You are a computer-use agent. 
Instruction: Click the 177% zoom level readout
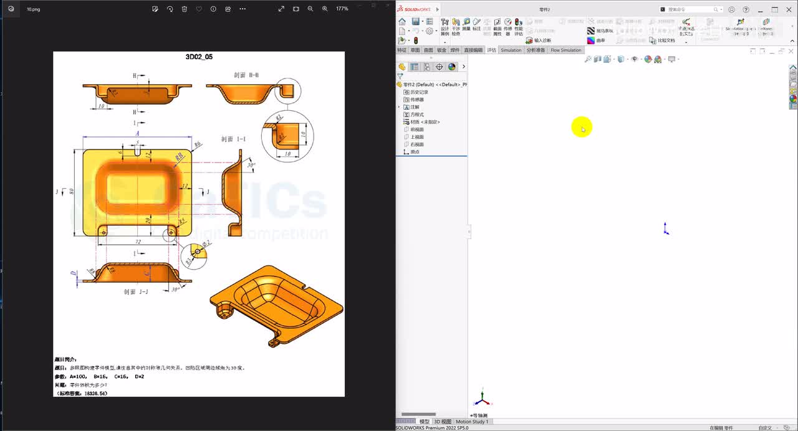pyautogui.click(x=342, y=9)
